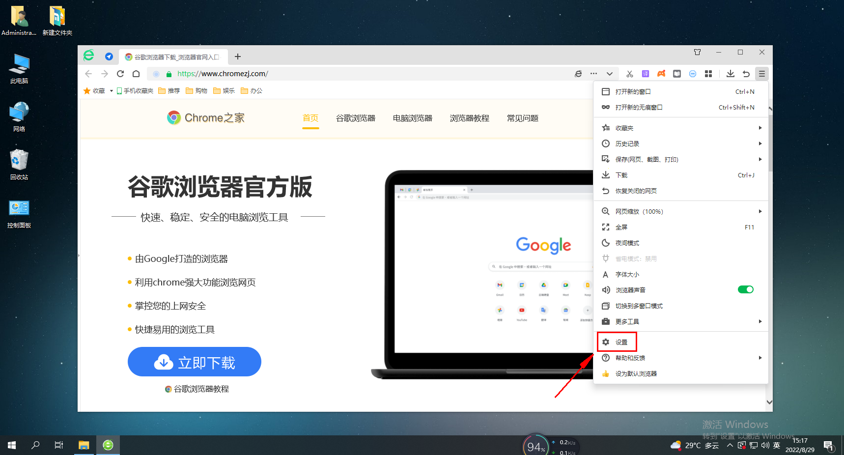Open the reading mode book icon

(x=677, y=74)
